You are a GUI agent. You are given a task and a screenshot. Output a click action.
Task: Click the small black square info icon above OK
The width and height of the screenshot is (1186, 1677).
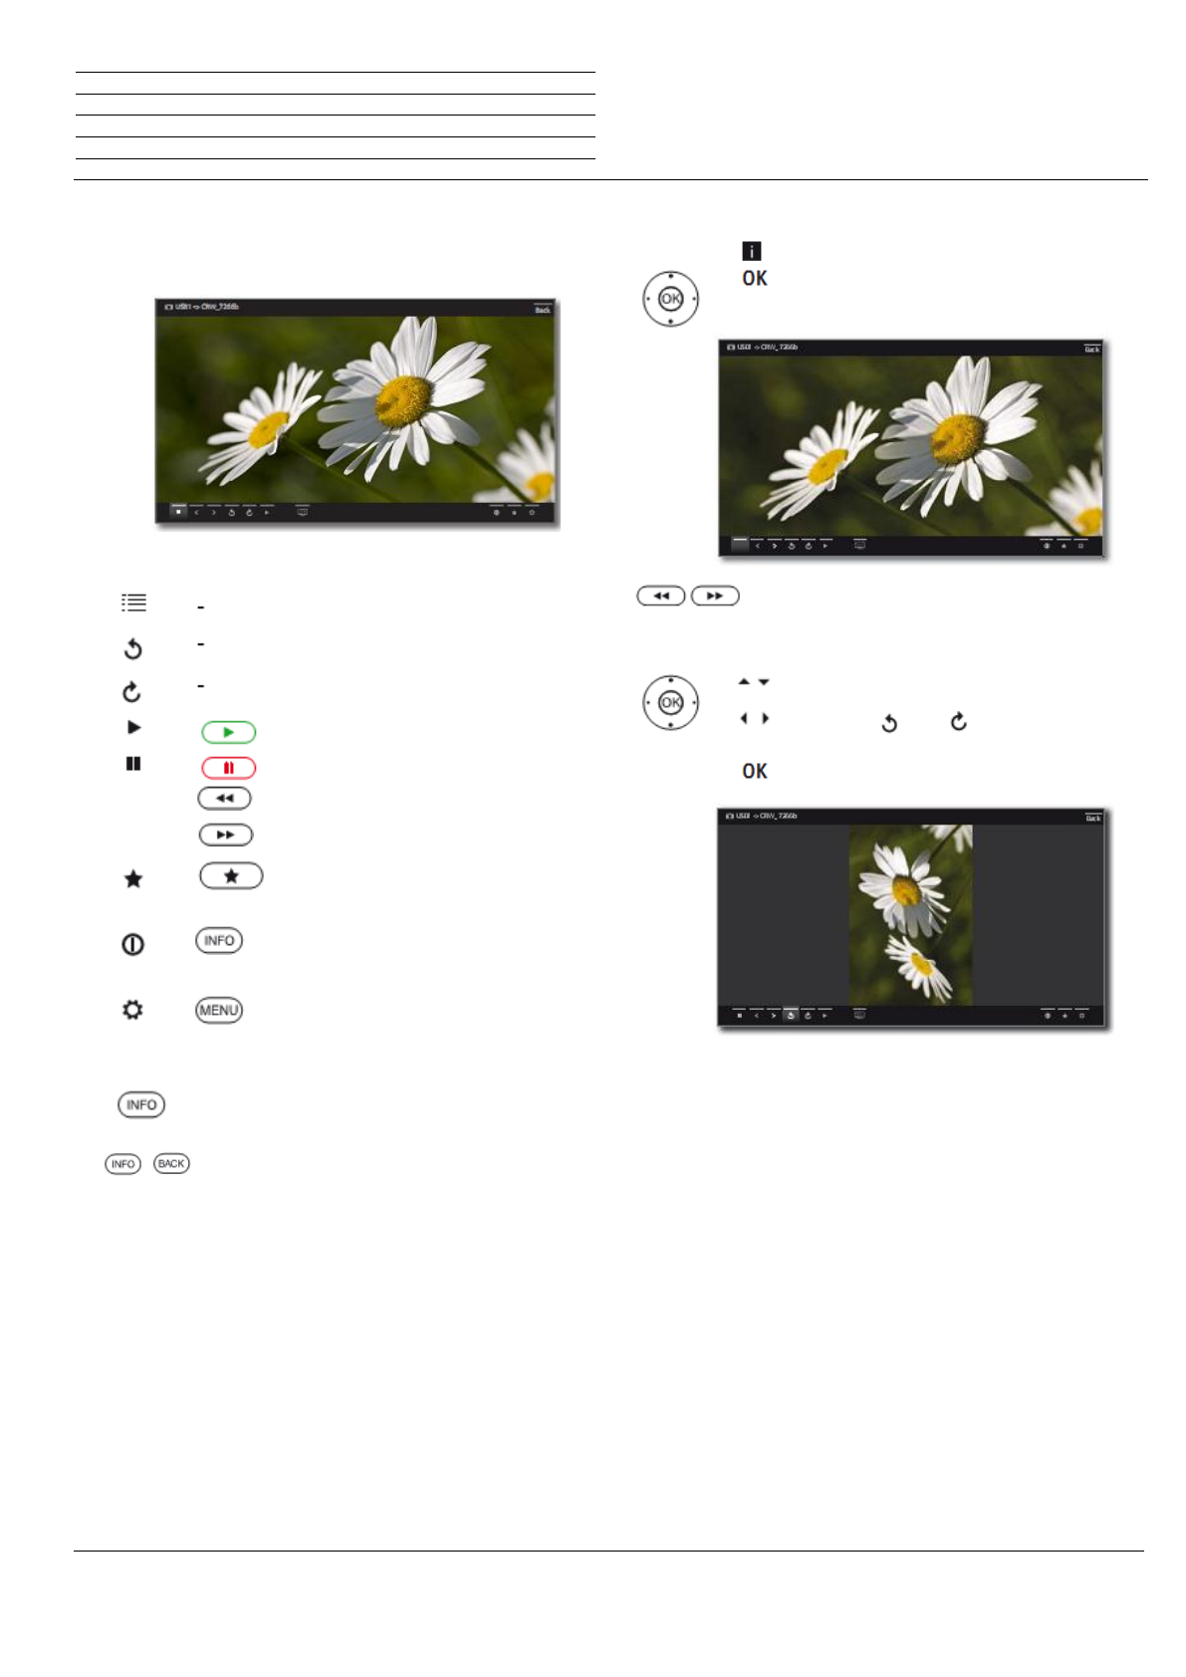(x=752, y=251)
